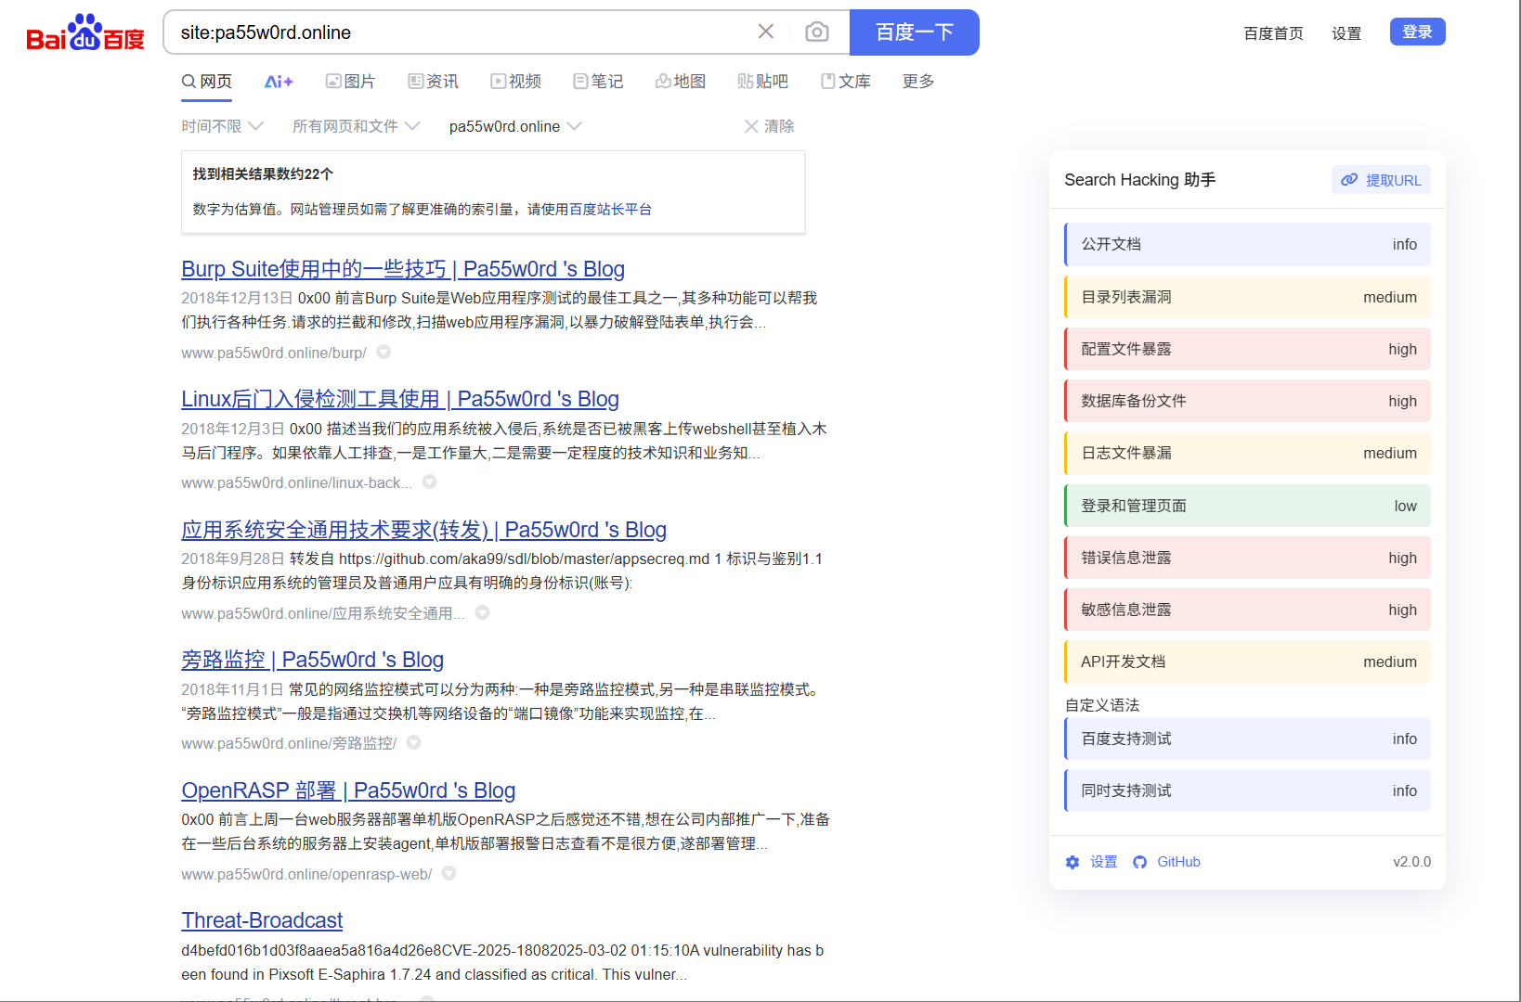This screenshot has height=1002, width=1521.
Task: Click the 登录 login button
Action: point(1418,32)
